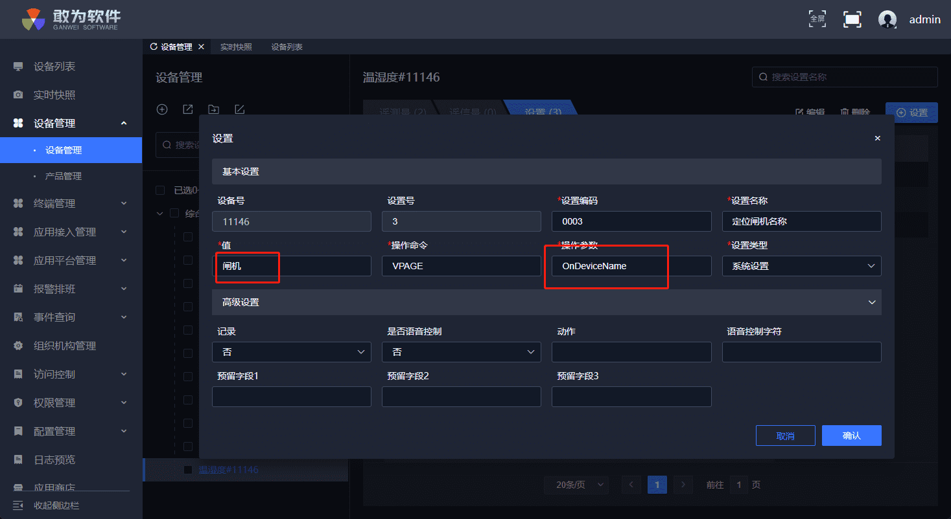
Task: Click the 设置名称 field containing 定位闸机名称
Action: point(802,221)
